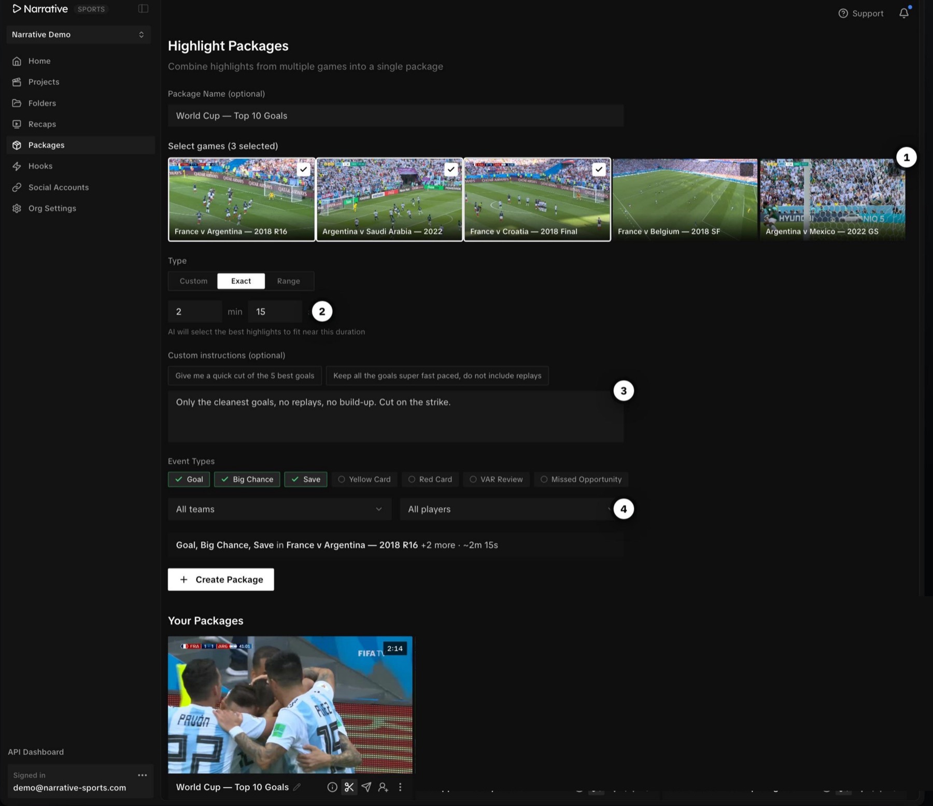Open the API Dashboard link

[x=36, y=752]
